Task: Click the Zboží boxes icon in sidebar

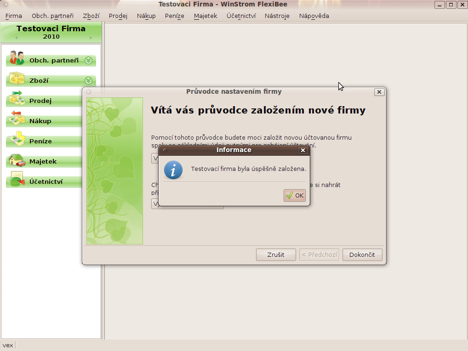Action: point(17,79)
